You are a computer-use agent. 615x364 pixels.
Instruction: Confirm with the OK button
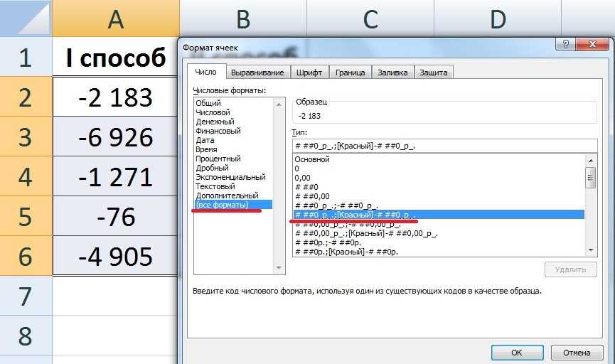click(x=517, y=353)
